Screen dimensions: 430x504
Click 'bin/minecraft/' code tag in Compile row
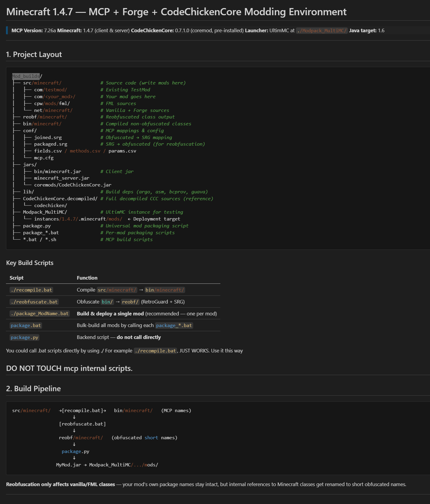tap(165, 290)
